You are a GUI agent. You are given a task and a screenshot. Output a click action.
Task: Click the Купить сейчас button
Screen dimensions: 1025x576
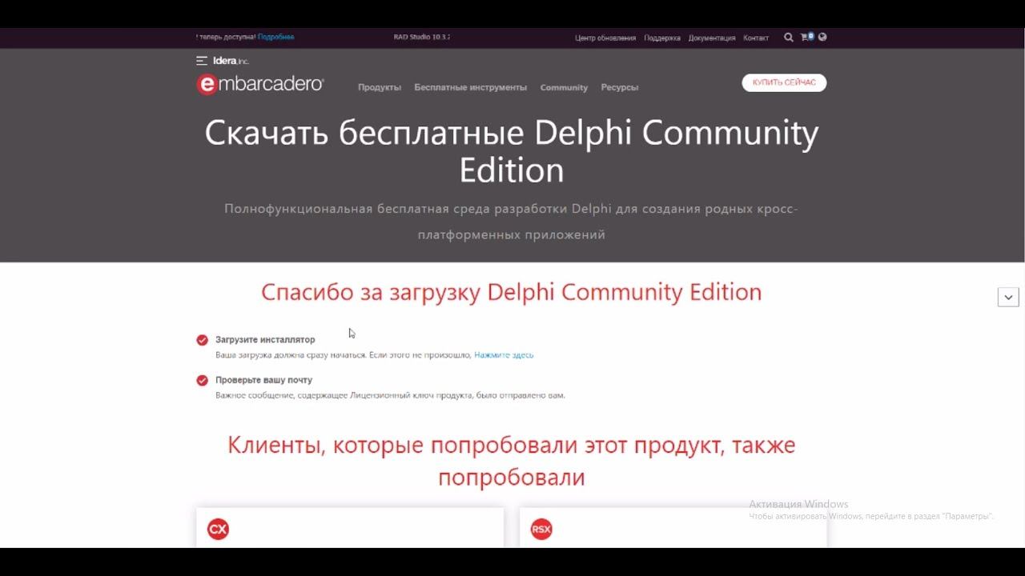784,82
